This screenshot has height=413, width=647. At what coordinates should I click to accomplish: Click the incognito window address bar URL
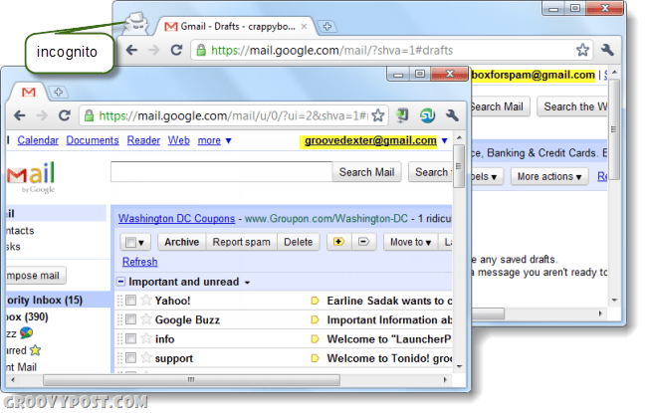(x=331, y=51)
